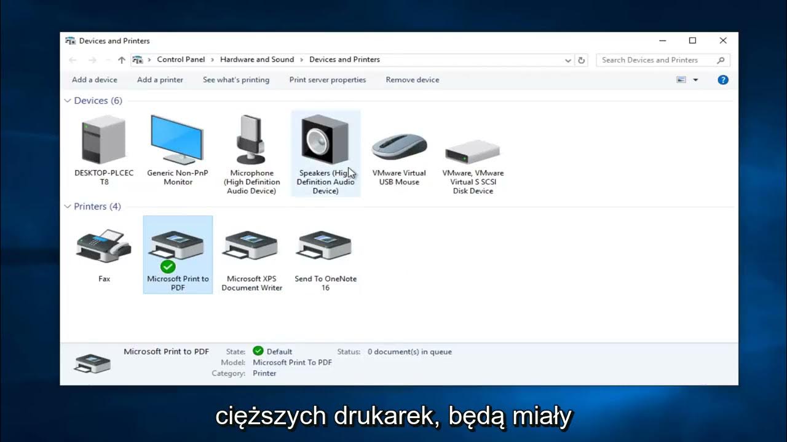Click the Back navigation arrow
Screen dimensions: 787x442
pos(73,60)
